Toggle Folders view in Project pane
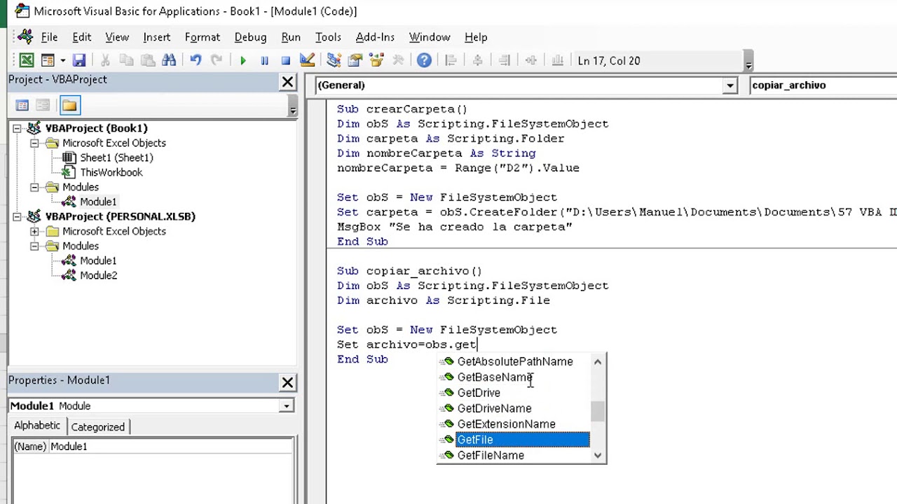The width and height of the screenshot is (897, 504). tap(69, 106)
